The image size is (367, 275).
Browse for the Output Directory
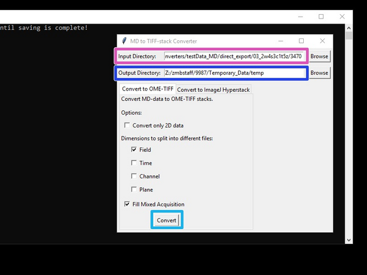click(319, 73)
